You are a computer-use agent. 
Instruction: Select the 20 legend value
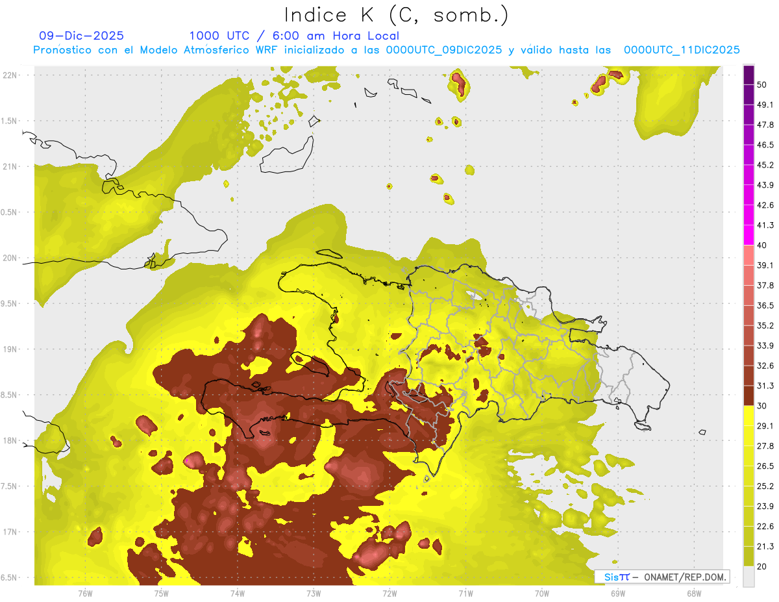click(x=762, y=566)
